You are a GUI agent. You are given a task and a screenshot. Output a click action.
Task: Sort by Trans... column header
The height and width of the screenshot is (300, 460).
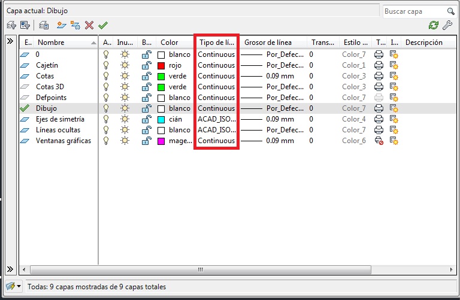tap(323, 43)
